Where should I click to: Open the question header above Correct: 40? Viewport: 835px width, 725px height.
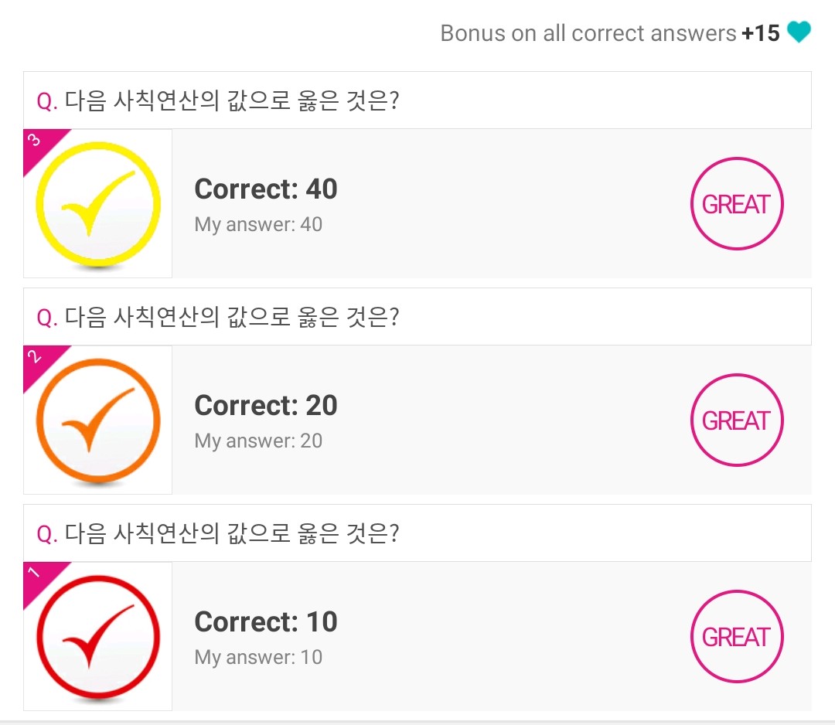click(x=417, y=100)
